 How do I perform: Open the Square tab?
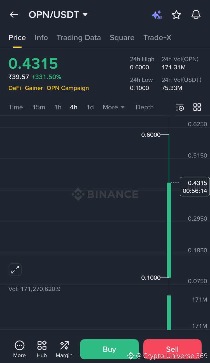122,38
